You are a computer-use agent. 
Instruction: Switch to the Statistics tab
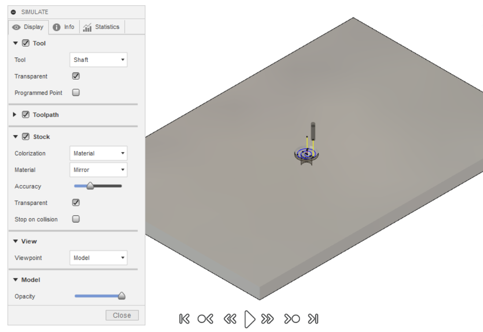click(x=102, y=27)
